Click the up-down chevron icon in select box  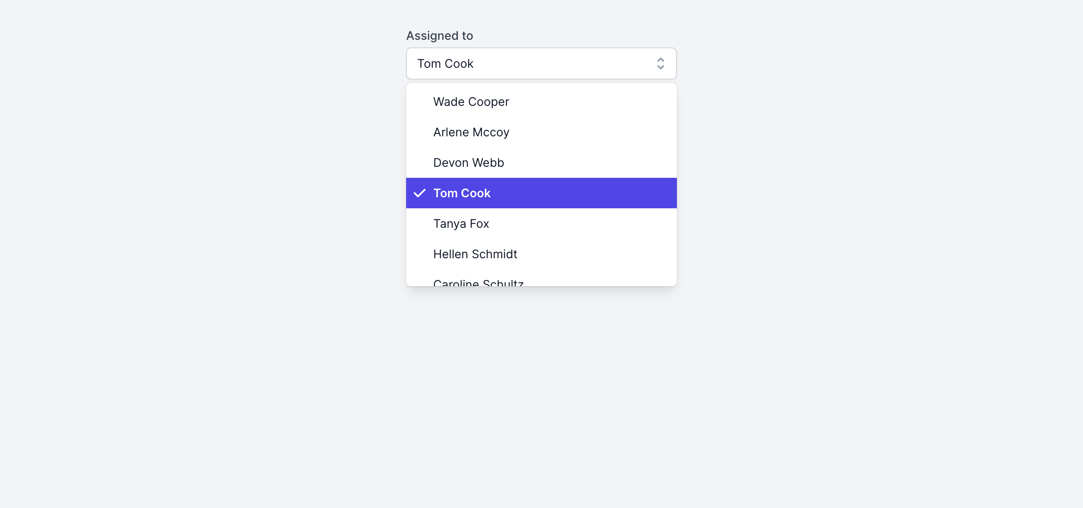click(660, 63)
